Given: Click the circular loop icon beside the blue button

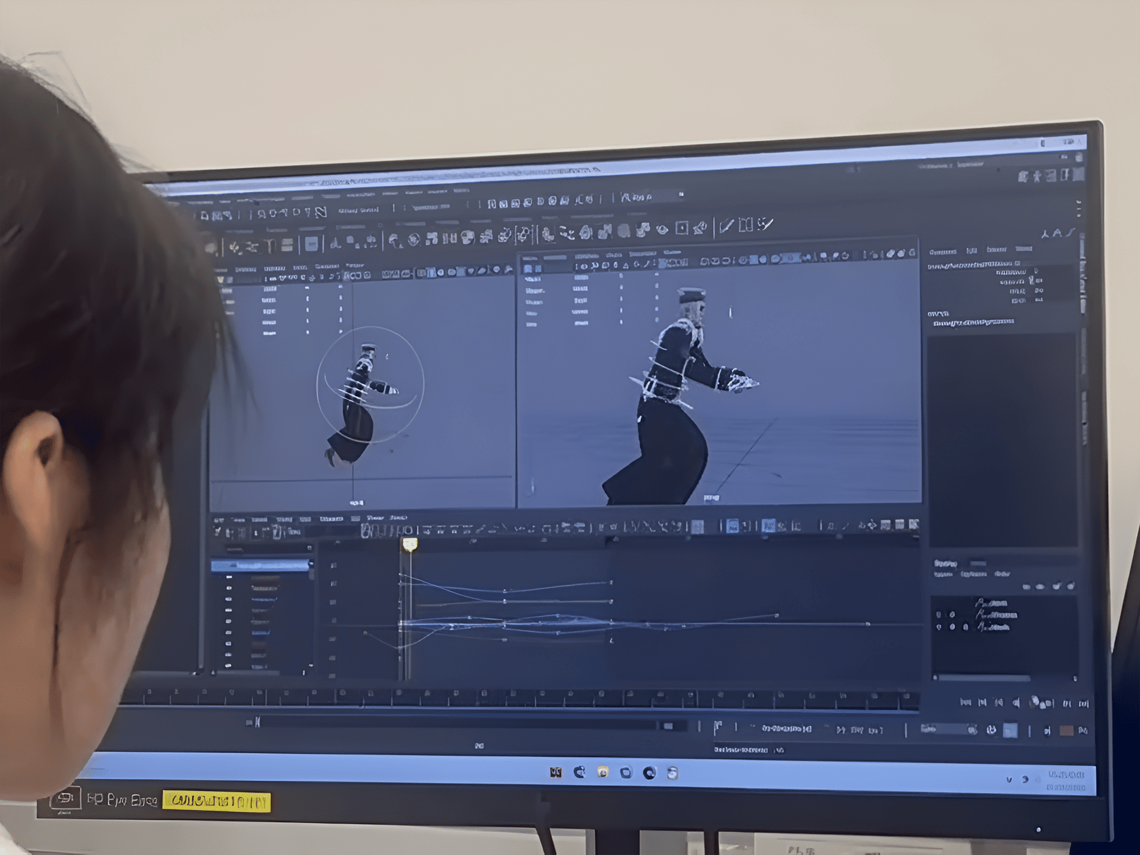Looking at the screenshot, I should tap(991, 730).
